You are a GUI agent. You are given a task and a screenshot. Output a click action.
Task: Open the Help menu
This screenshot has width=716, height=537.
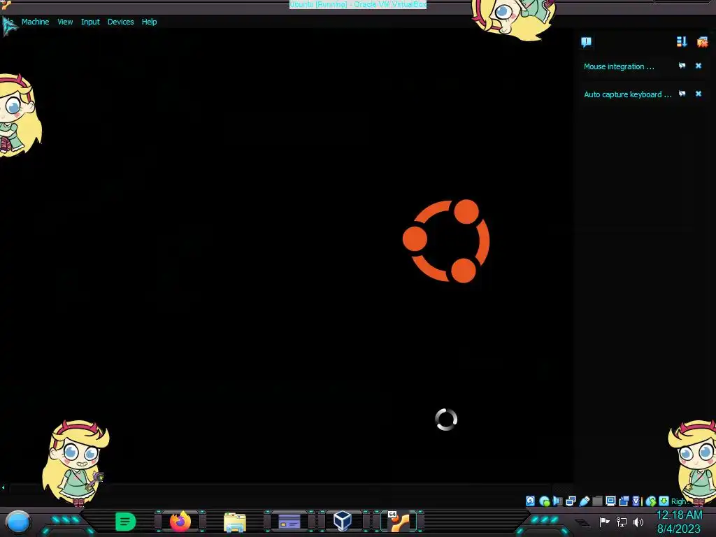tap(149, 22)
